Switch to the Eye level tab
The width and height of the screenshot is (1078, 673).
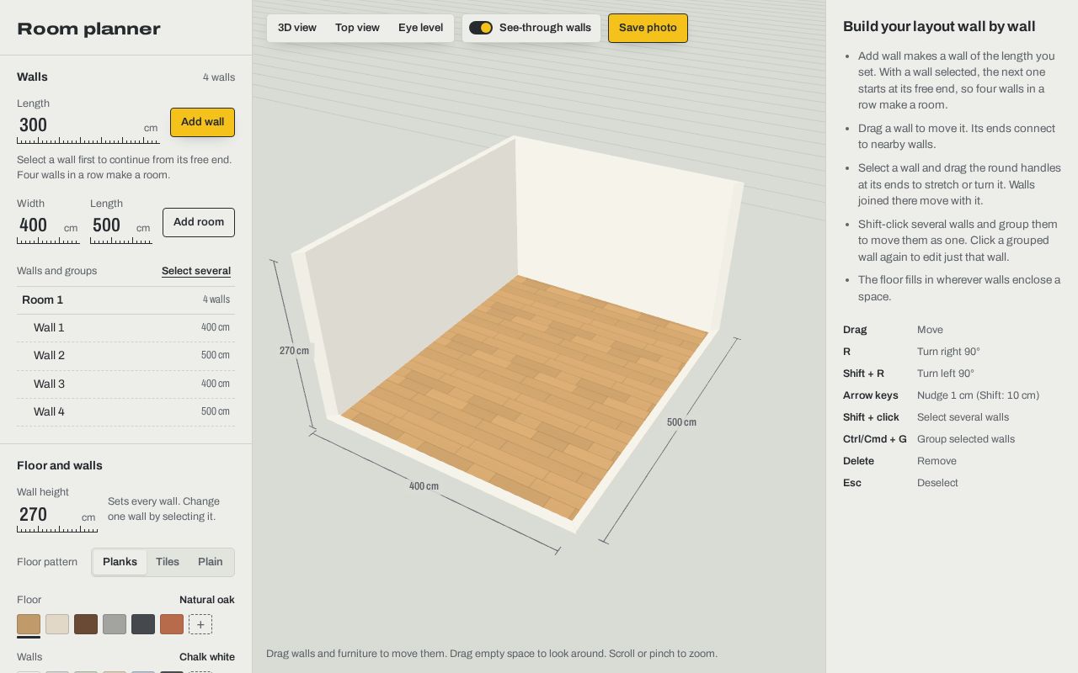click(420, 28)
